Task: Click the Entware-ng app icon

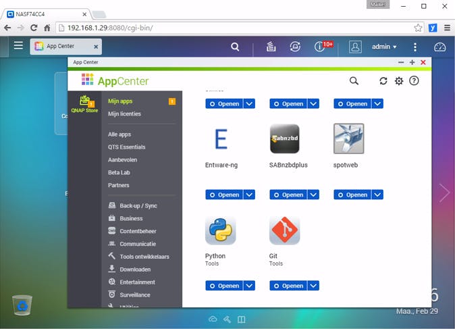Action: click(x=221, y=138)
